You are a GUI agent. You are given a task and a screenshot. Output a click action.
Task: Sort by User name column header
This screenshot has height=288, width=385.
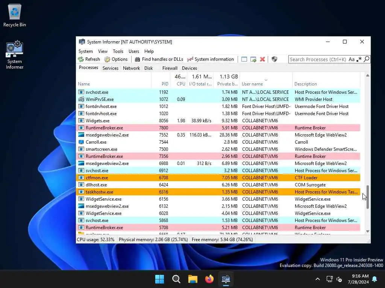pyautogui.click(x=266, y=84)
